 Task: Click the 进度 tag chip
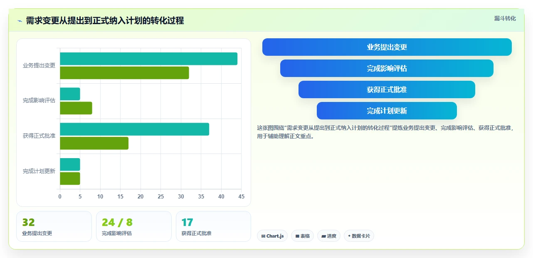(x=329, y=236)
